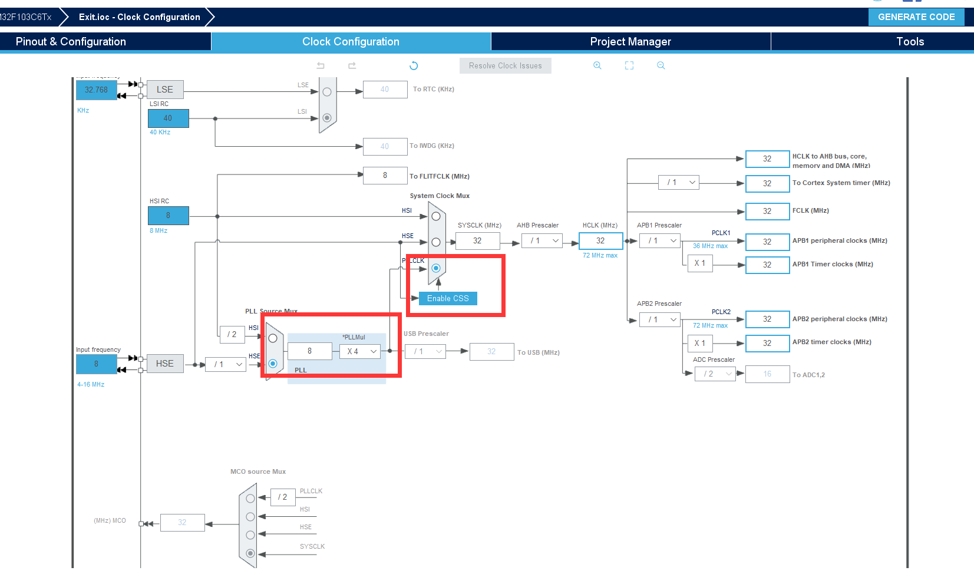Viewport: 974px width, 574px height.
Task: Open the ADC Prescaler dropdown
Action: [715, 374]
